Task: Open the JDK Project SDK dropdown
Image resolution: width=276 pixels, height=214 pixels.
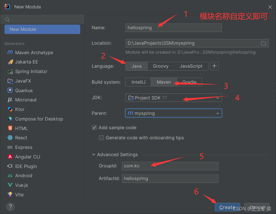Action: [x=174, y=98]
